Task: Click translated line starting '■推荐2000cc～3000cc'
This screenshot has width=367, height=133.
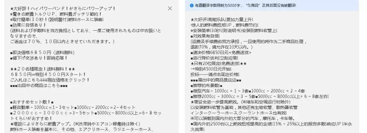Action: tap(260, 96)
